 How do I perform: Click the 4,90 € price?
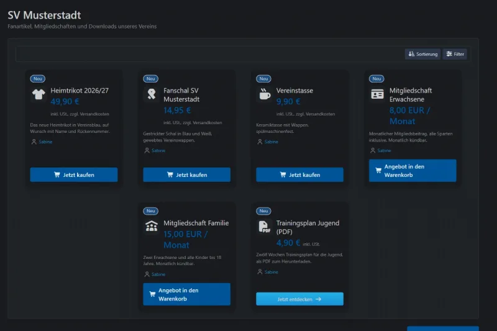[x=288, y=243]
